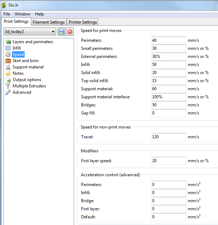
Task: Click the Bridge acceleration field
Action: click(169, 201)
